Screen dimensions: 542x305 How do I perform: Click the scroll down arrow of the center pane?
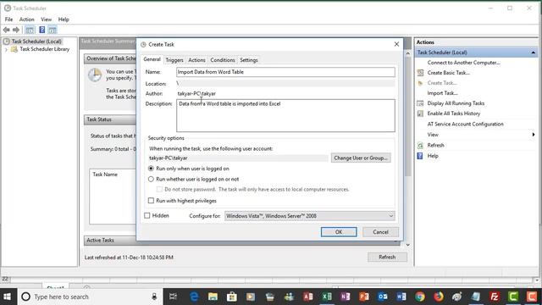(x=408, y=245)
